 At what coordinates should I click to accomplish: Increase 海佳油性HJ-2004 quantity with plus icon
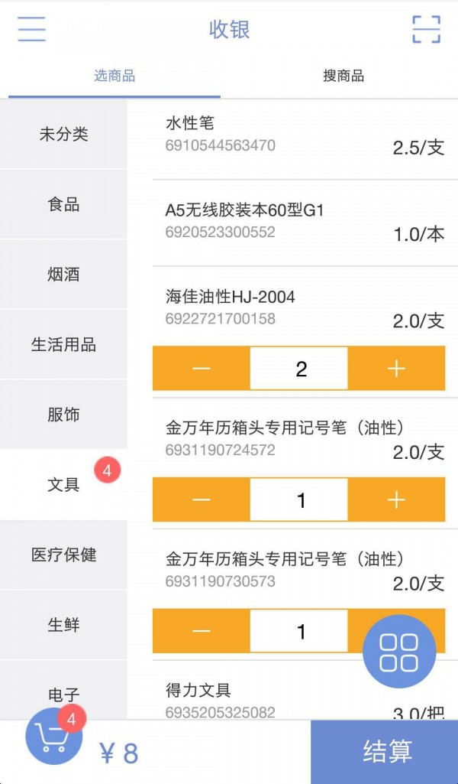(x=396, y=368)
